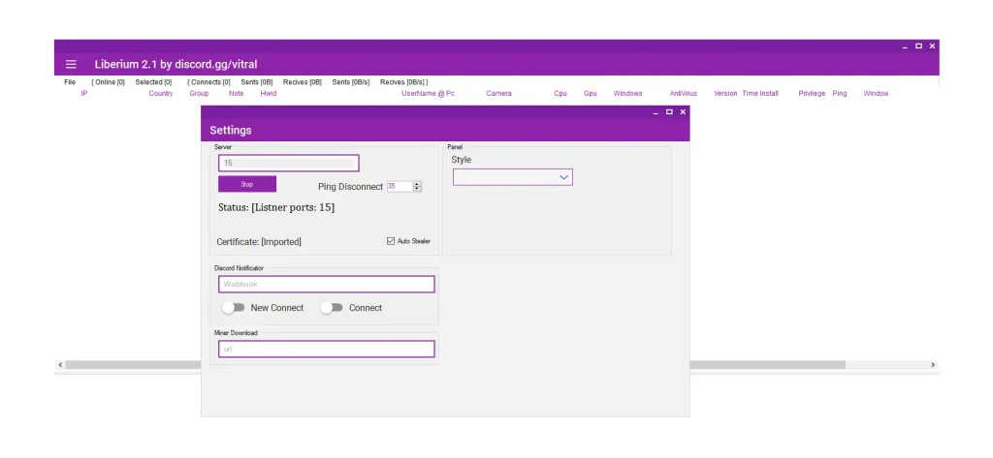Image resolution: width=993 pixels, height=458 pixels.
Task: Click the Camera column header
Action: [x=499, y=94]
